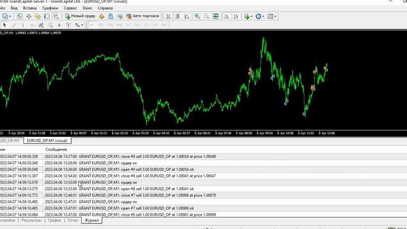
Task: Open the Окно menu
Action: tap(87, 8)
